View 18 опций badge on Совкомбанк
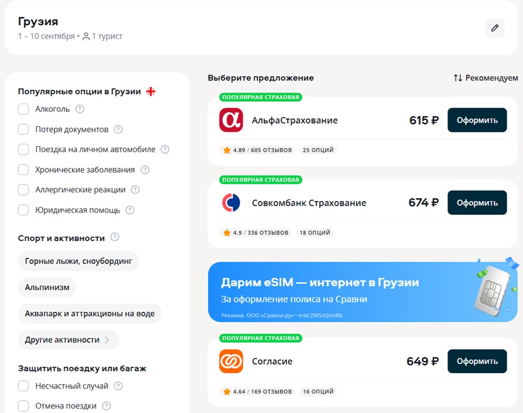The height and width of the screenshot is (413, 523). [x=315, y=233]
